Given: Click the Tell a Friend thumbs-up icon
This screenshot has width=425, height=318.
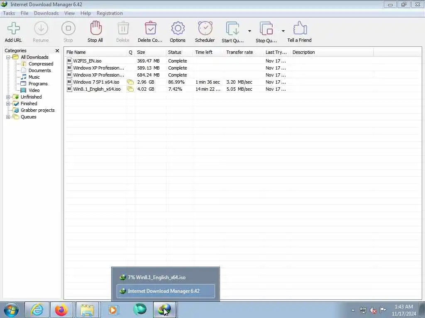Looking at the screenshot, I should tap(300, 28).
